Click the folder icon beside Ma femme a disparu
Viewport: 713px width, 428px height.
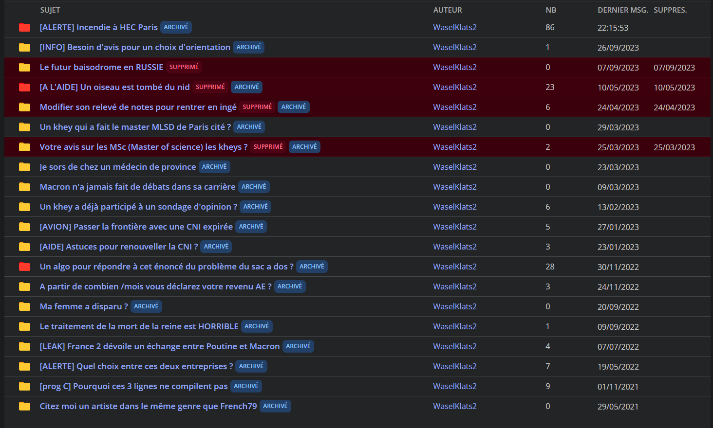[x=24, y=307]
